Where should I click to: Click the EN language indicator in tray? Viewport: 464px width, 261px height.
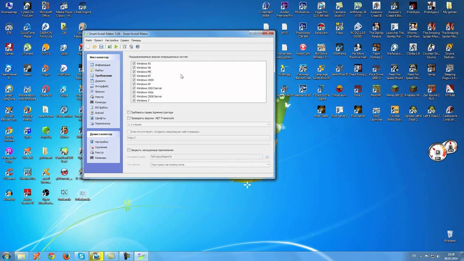pyautogui.click(x=414, y=256)
